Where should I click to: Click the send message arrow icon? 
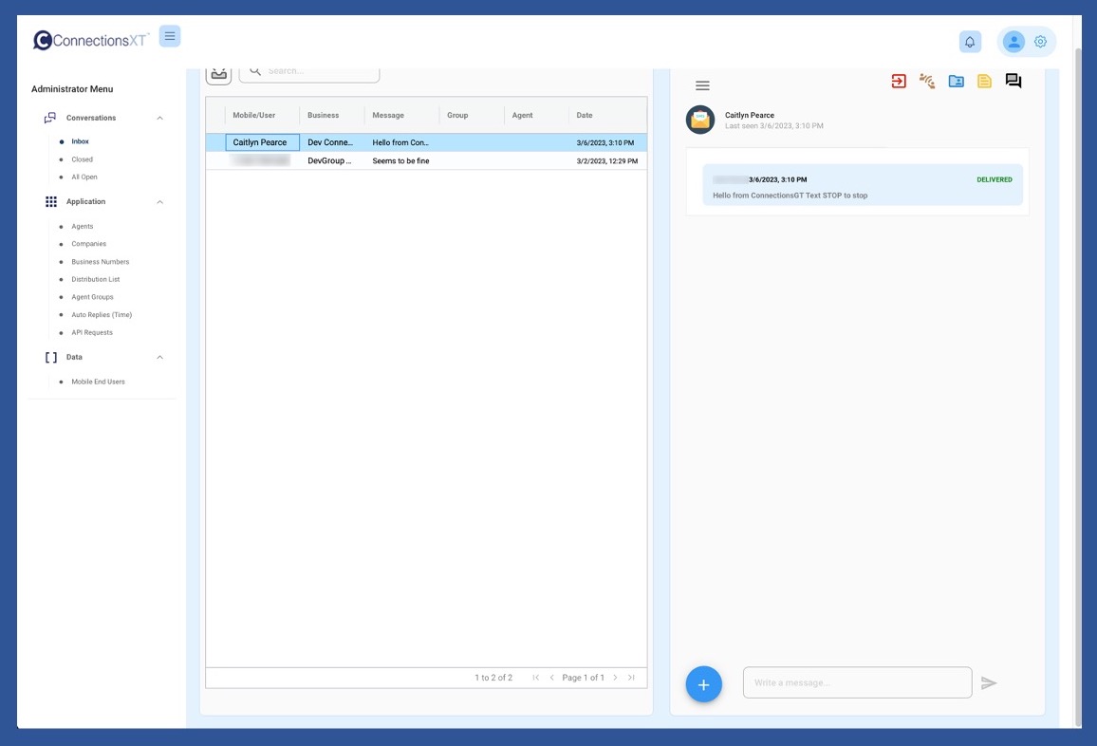tap(989, 683)
